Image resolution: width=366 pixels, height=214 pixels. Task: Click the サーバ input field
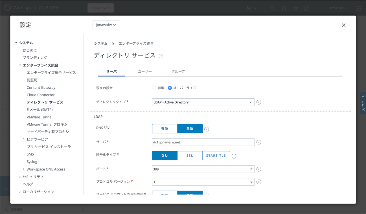(203, 142)
